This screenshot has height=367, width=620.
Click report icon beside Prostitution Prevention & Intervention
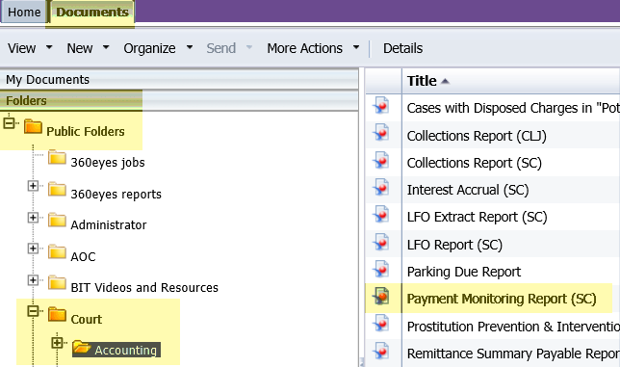click(x=381, y=324)
